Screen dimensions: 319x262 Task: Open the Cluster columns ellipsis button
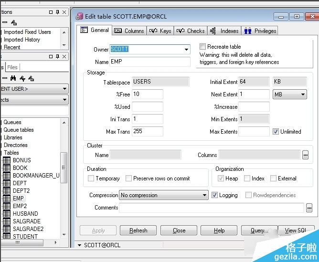coord(305,155)
